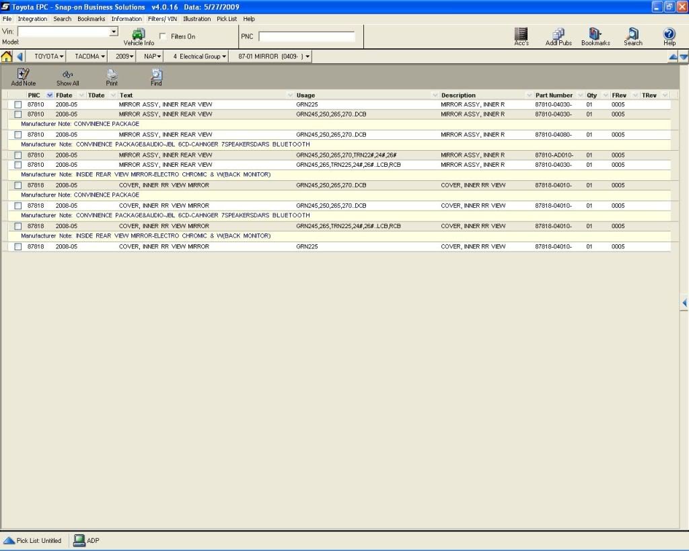
Task: Open the File menu
Action: [x=7, y=19]
